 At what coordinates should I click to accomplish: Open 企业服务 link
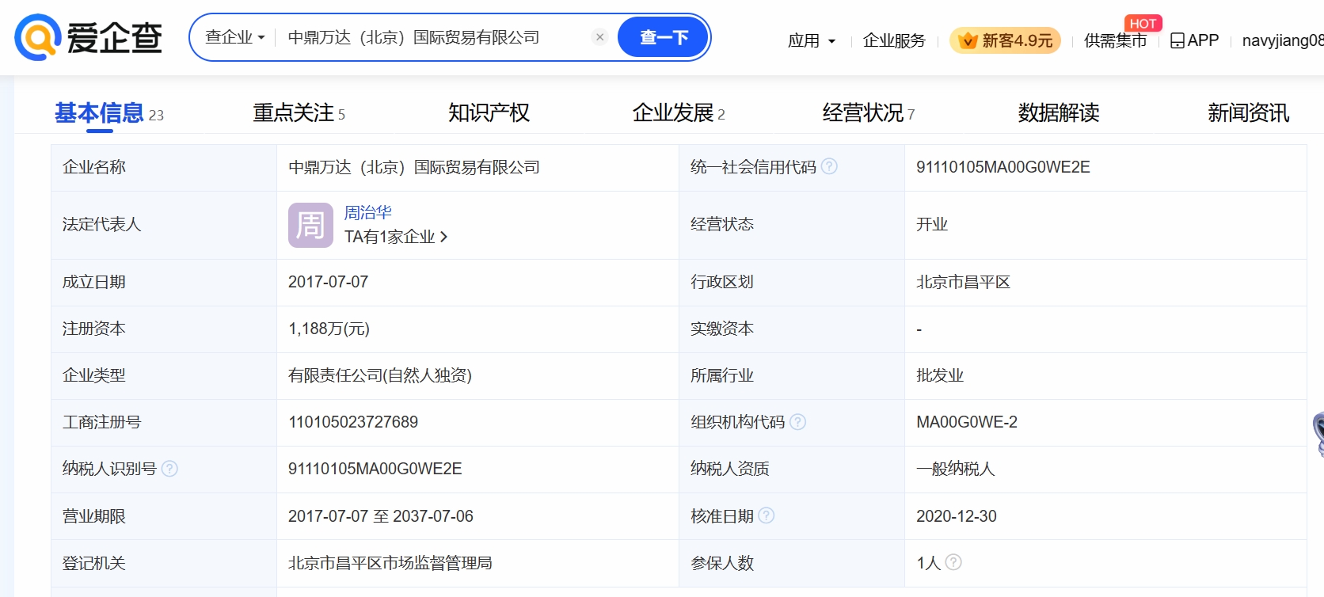894,40
